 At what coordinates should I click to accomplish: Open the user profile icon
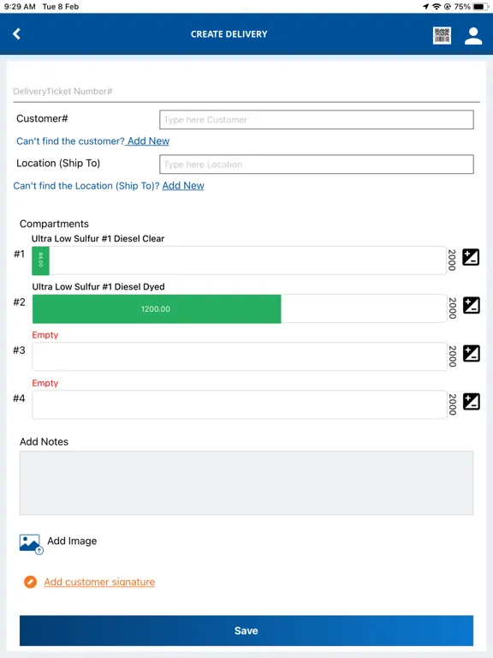pos(473,36)
